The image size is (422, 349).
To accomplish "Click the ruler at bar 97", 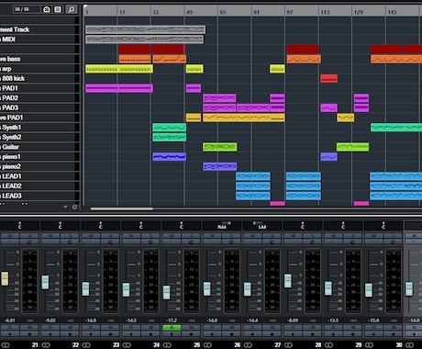I will [x=290, y=12].
